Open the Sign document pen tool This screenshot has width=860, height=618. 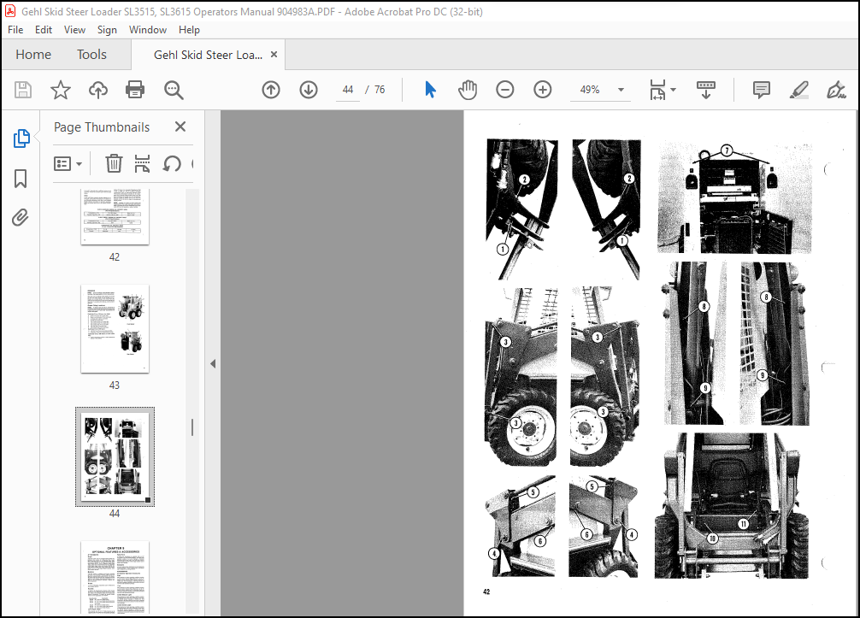click(x=836, y=90)
